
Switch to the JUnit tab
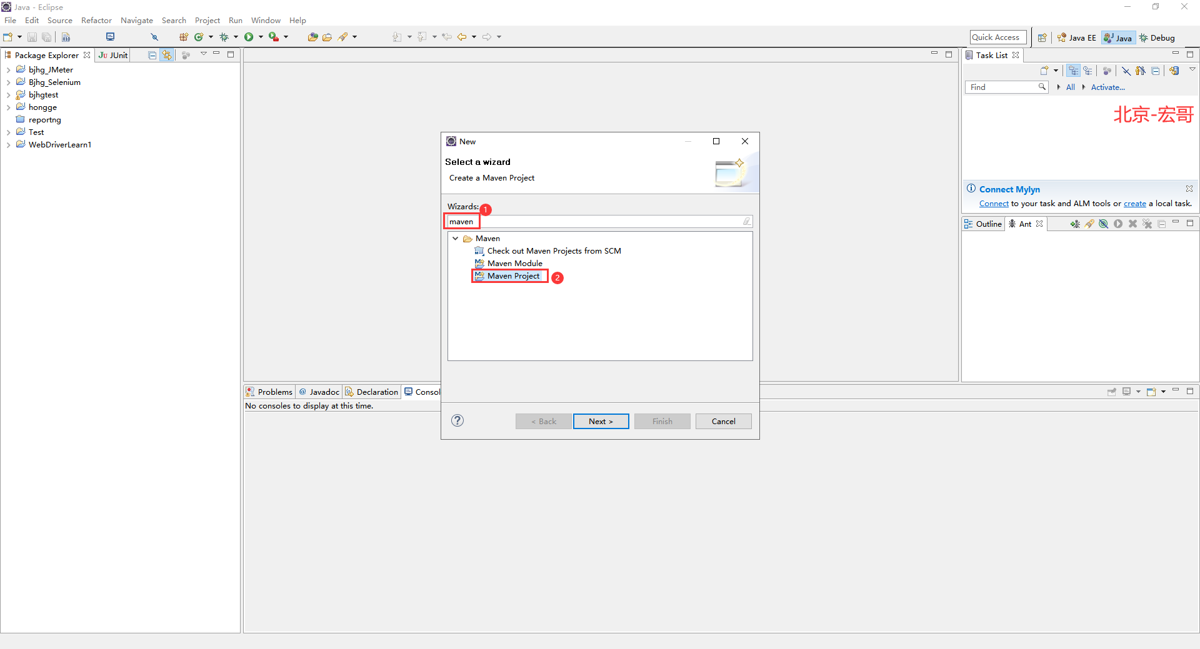pyautogui.click(x=112, y=55)
